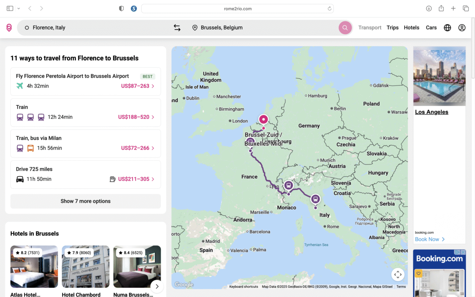
Task: Open the Trips tab
Action: (x=392, y=27)
